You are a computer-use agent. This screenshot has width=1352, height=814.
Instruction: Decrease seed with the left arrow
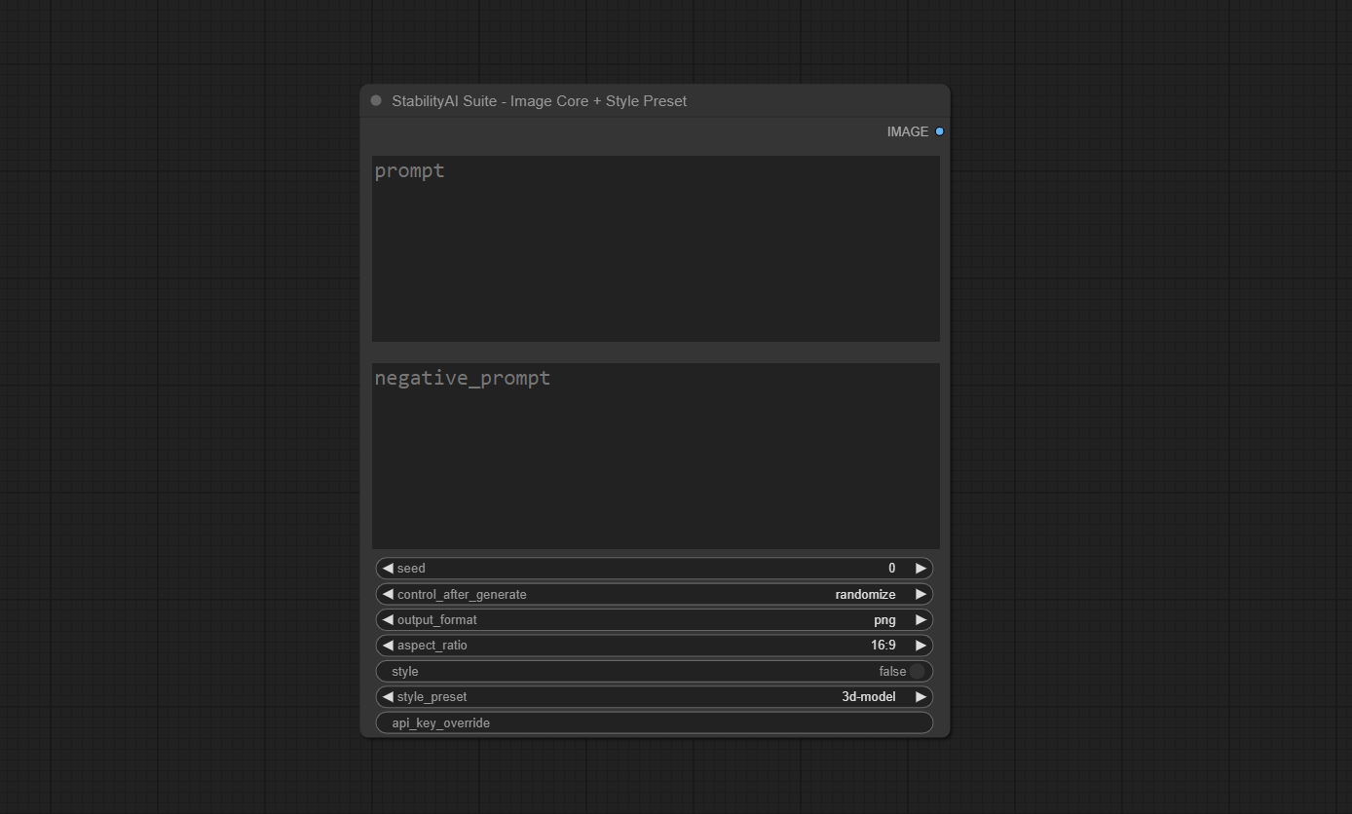tap(388, 568)
